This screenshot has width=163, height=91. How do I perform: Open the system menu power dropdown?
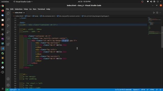tap(159, 2)
